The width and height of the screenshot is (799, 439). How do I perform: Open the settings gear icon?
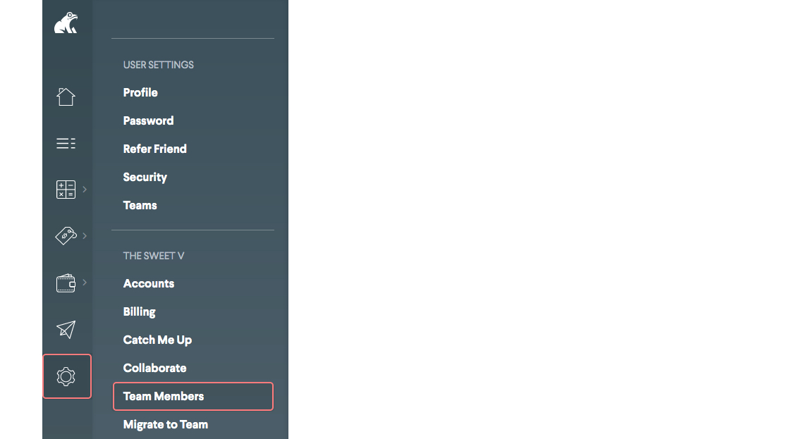[66, 376]
